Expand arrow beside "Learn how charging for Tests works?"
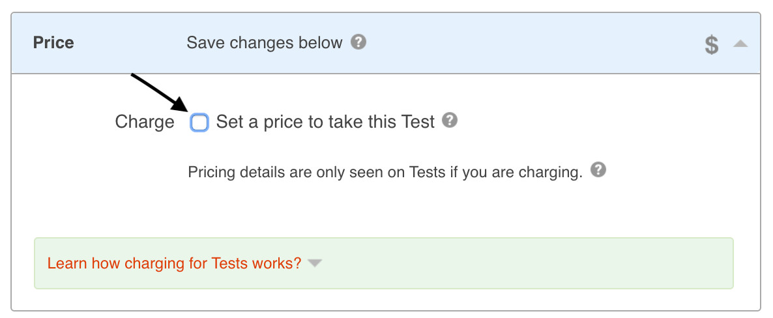This screenshot has width=773, height=318. [x=315, y=263]
